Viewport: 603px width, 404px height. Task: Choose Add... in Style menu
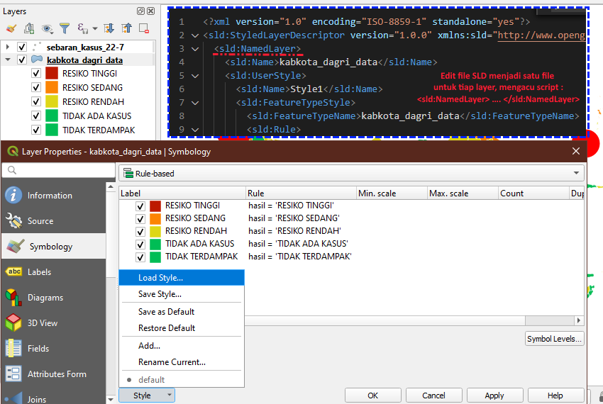point(182,346)
